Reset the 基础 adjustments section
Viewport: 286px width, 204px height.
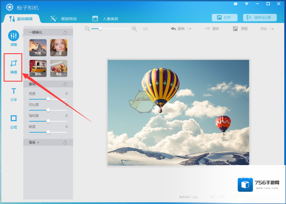coord(65,84)
